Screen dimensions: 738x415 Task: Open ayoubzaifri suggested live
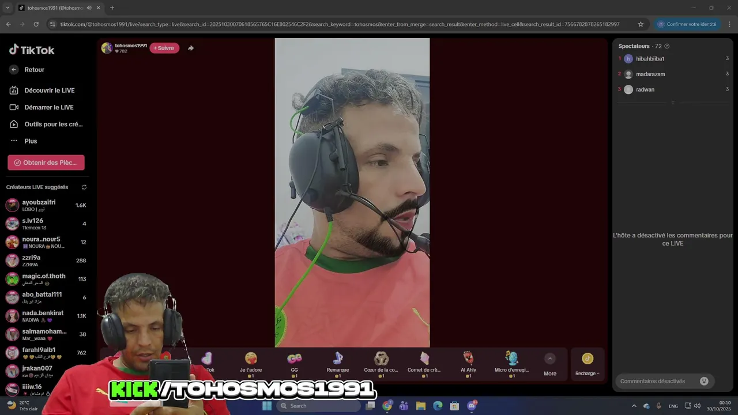pos(46,205)
